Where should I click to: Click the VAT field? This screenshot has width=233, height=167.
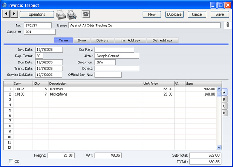point(108,155)
